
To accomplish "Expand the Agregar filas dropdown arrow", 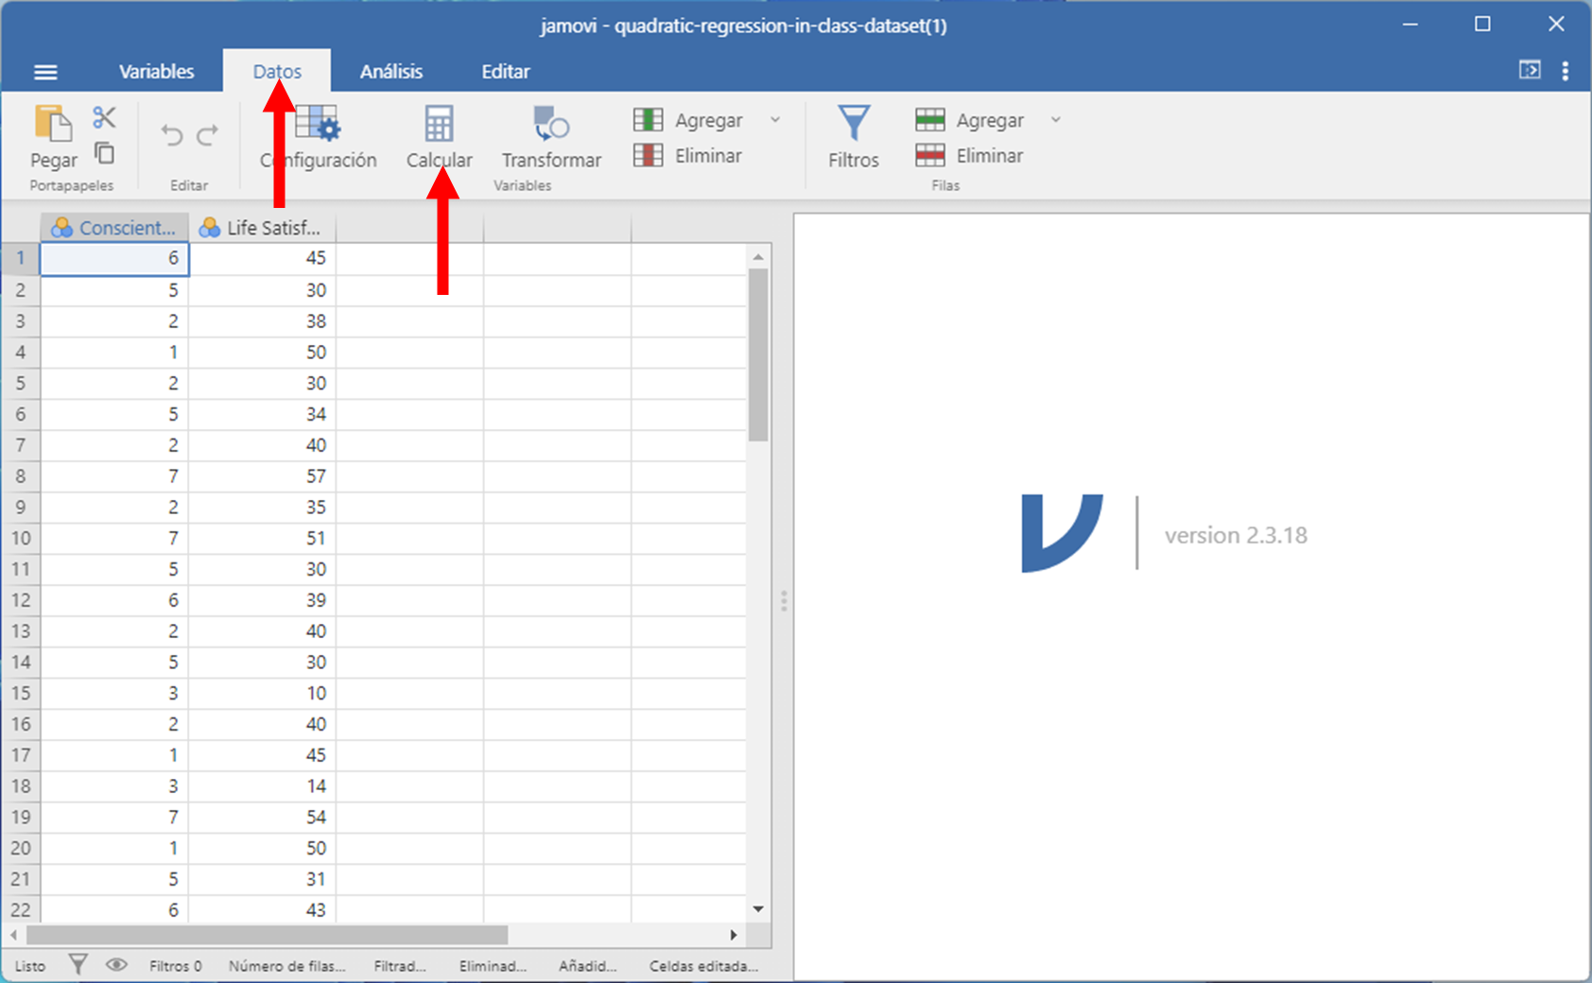I will 1056,120.
